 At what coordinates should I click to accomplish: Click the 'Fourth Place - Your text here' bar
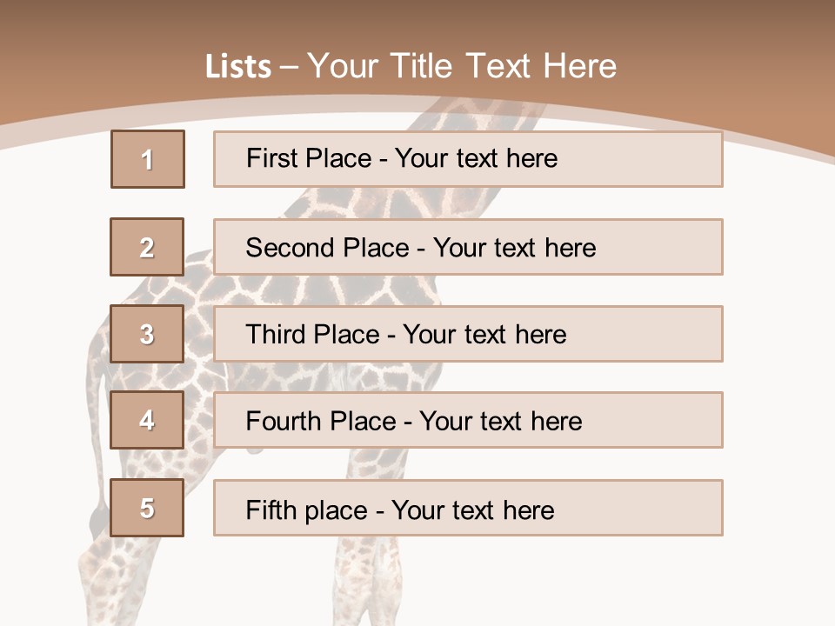click(468, 421)
